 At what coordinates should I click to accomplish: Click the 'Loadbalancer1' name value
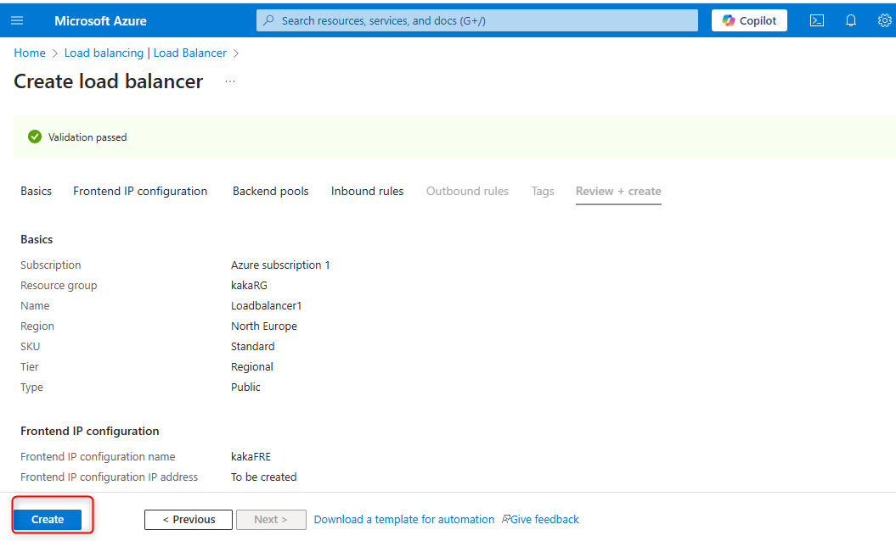267,306
